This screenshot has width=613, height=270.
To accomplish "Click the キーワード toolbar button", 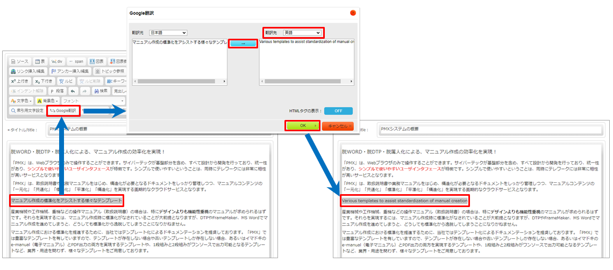I will click(x=115, y=81).
